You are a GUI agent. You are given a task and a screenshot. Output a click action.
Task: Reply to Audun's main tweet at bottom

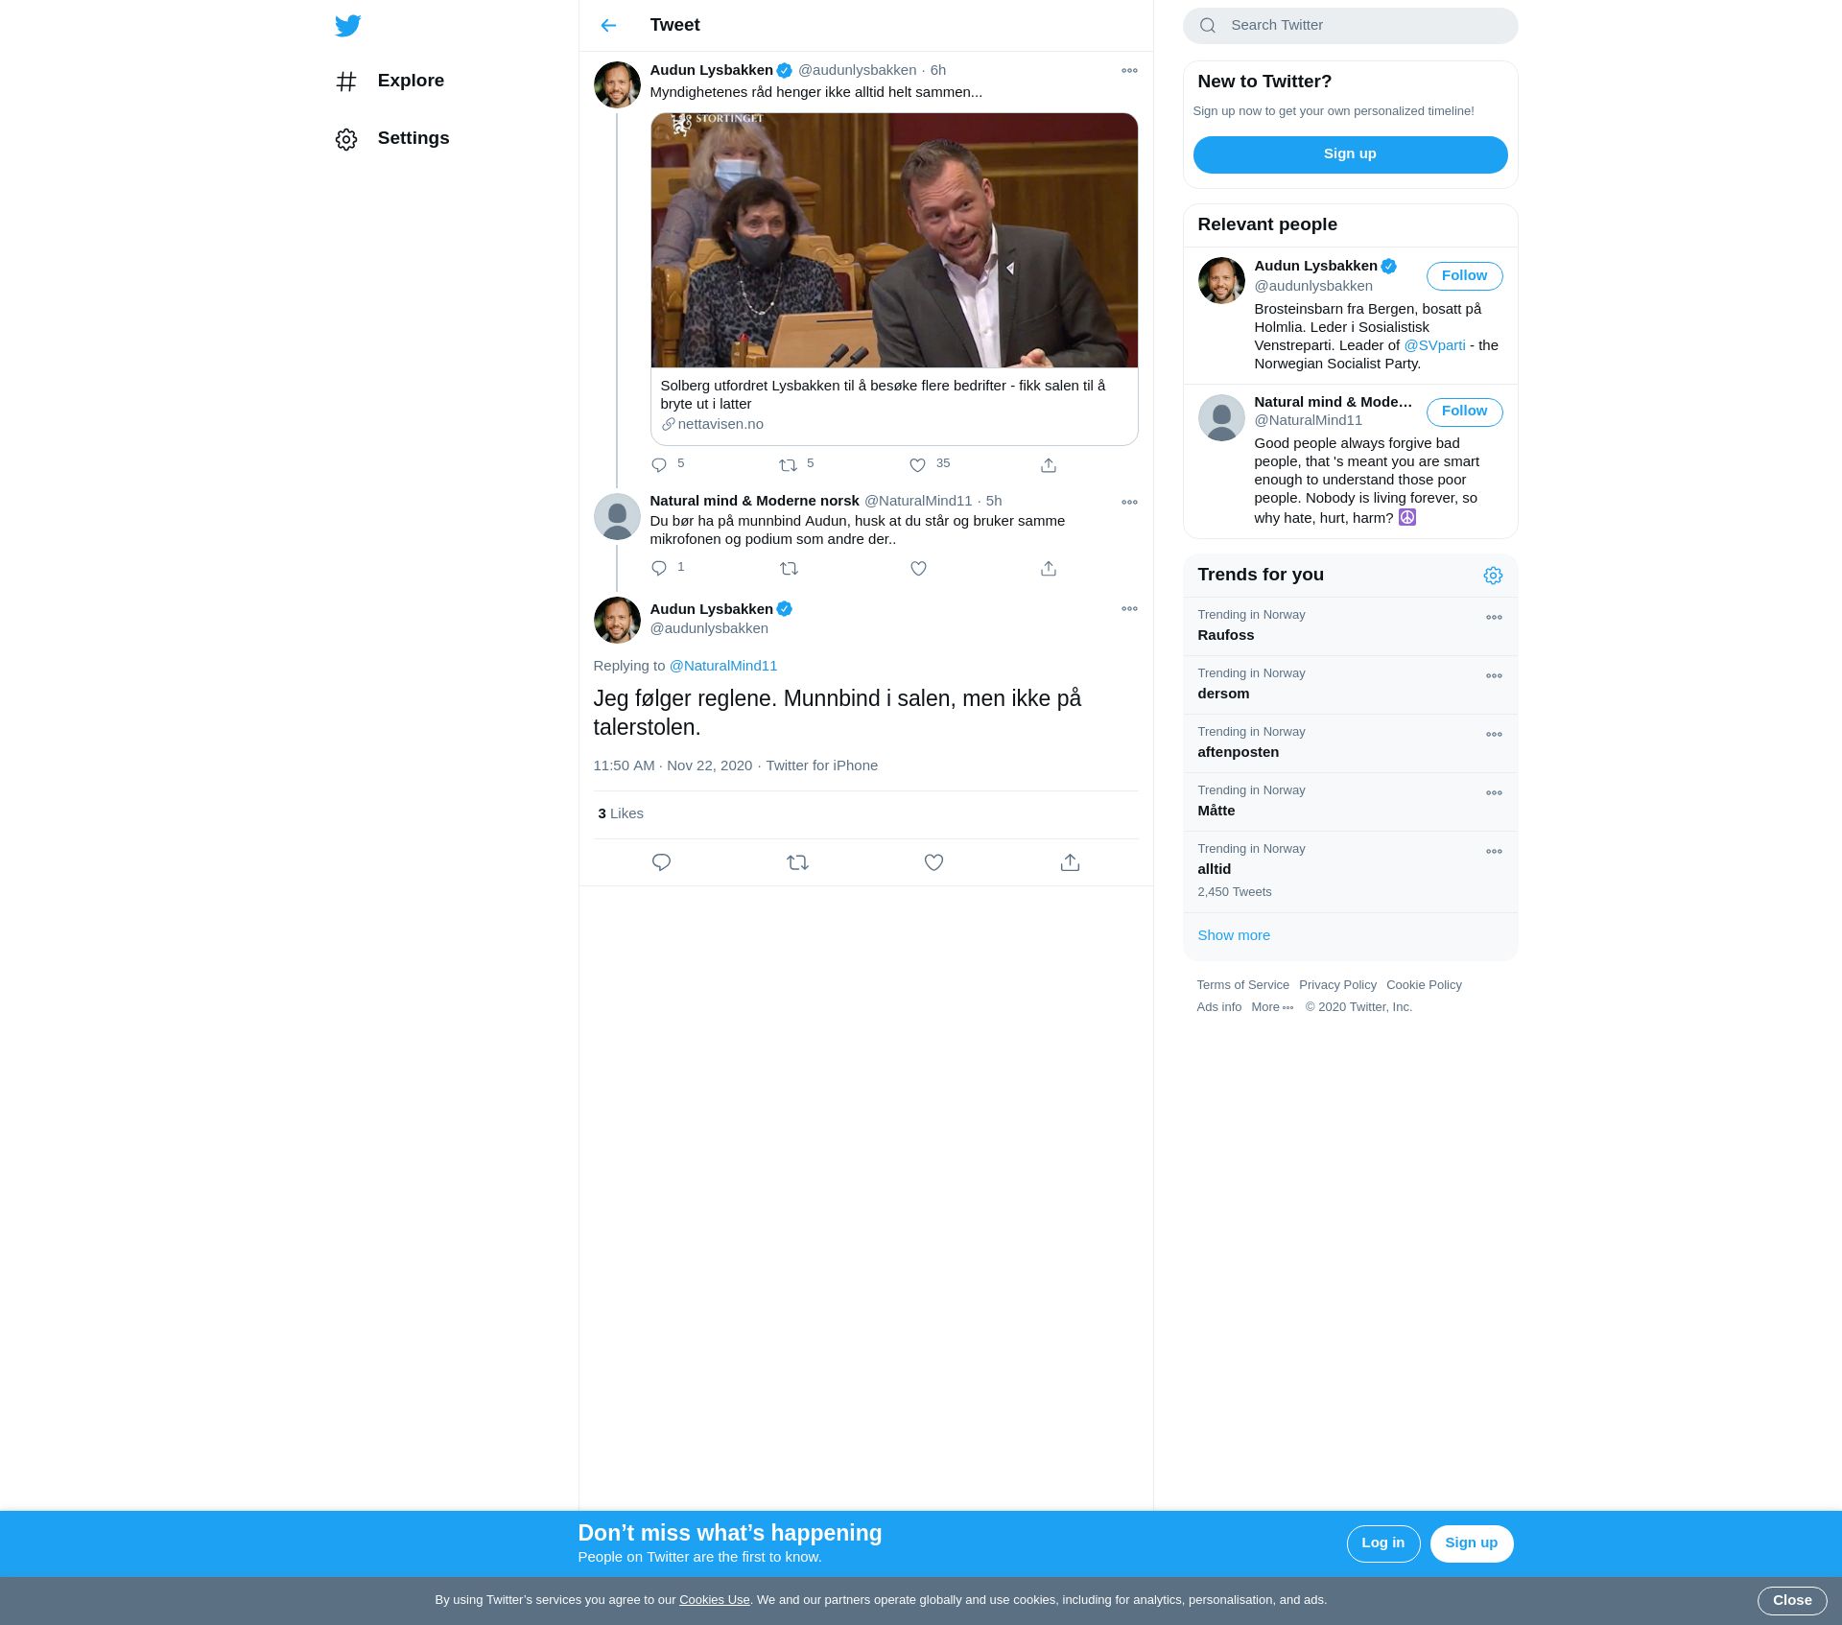661,862
